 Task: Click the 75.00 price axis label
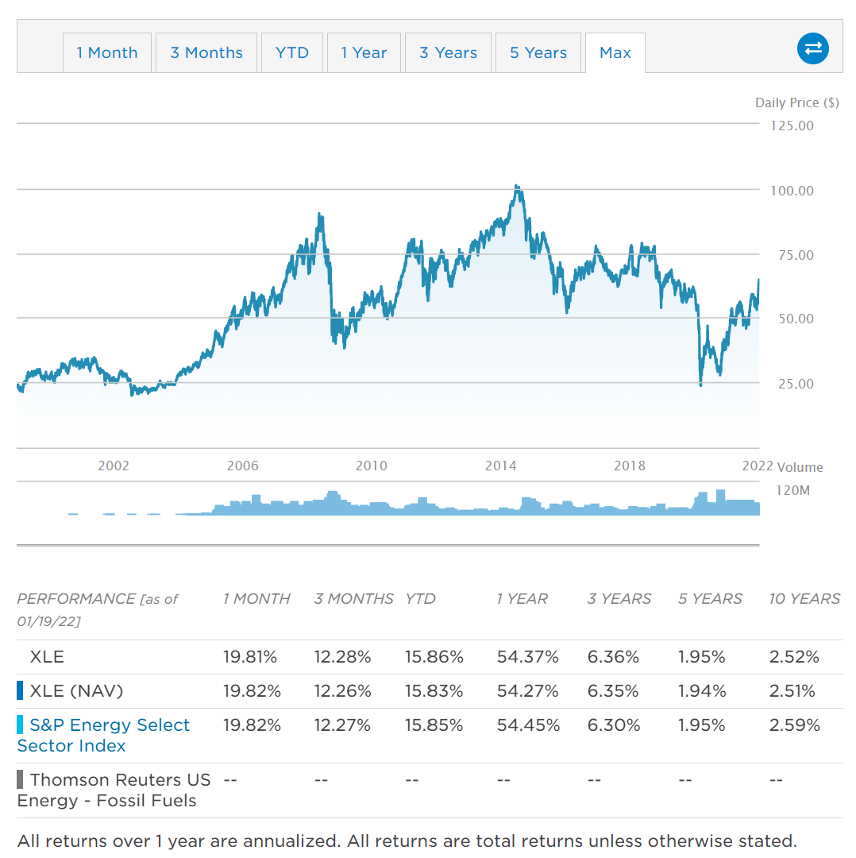pos(796,255)
